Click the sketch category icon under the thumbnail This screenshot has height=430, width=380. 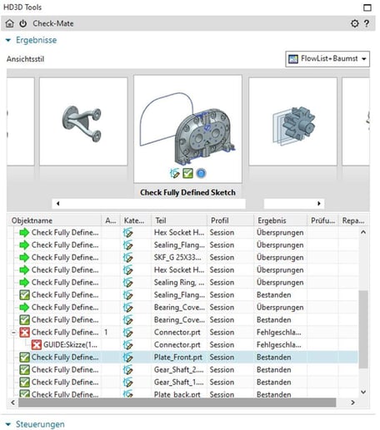click(175, 174)
